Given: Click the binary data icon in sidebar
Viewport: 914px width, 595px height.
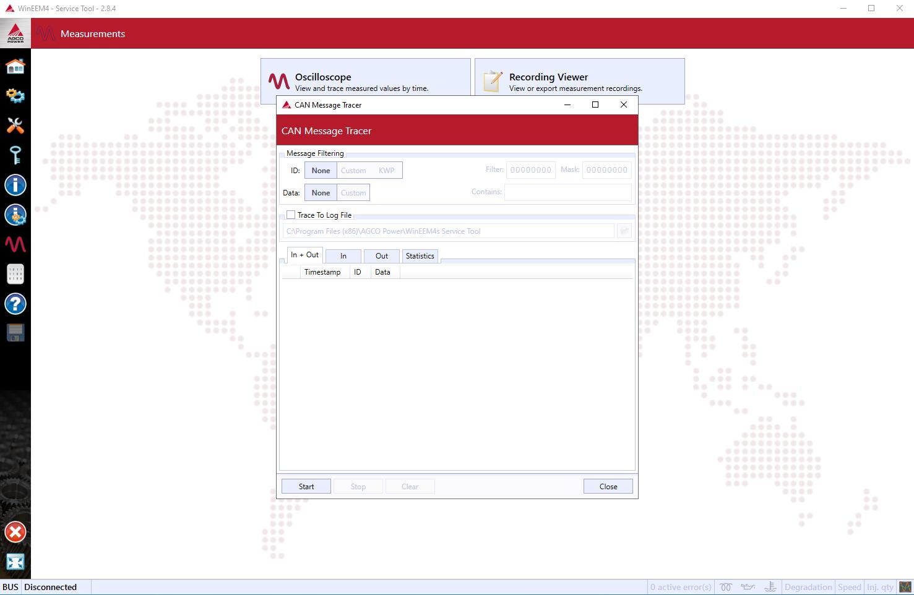Looking at the screenshot, I should pos(15,274).
